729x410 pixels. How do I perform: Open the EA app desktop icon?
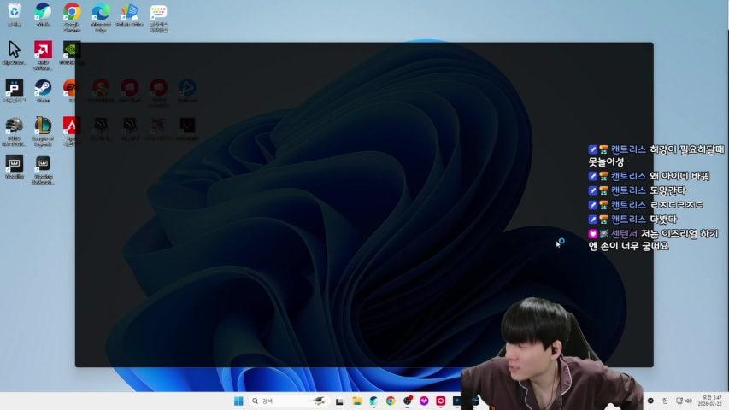point(72,87)
